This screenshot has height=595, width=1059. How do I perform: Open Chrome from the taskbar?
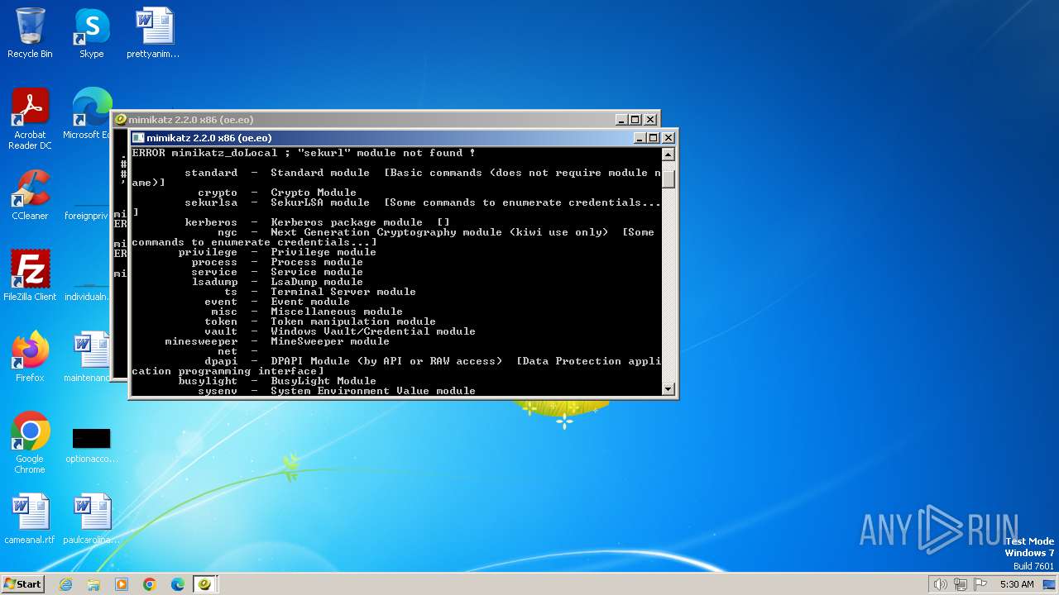coord(150,584)
